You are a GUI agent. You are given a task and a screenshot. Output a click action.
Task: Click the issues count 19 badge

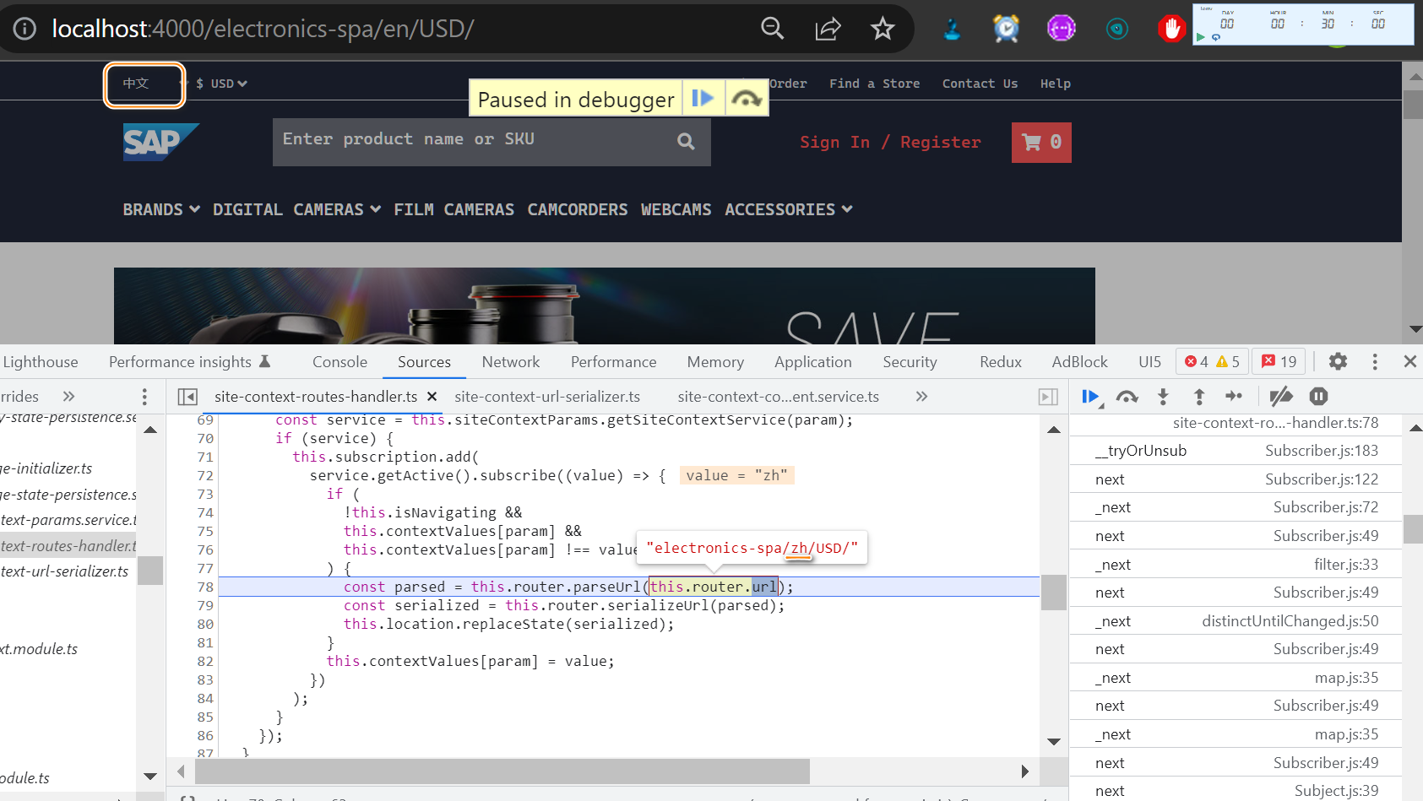pos(1279,362)
